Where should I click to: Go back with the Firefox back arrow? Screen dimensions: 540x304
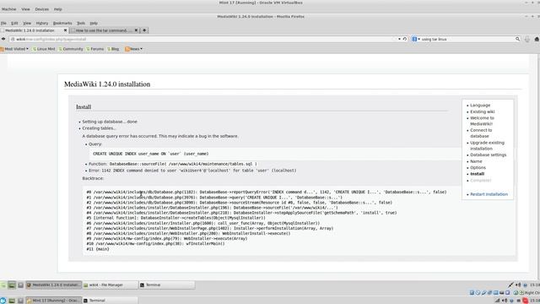coord(3,40)
